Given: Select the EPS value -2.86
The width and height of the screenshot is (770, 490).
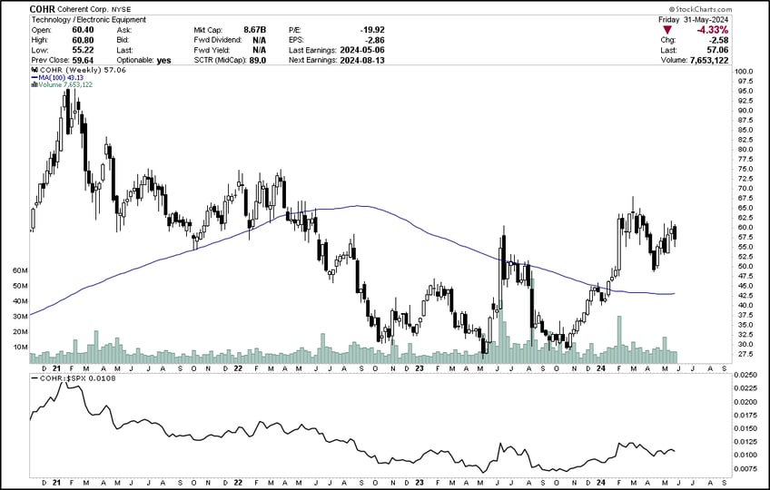Looking at the screenshot, I should [374, 40].
